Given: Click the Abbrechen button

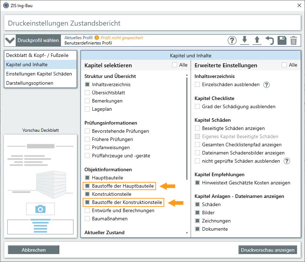Looking at the screenshot, I should (33, 250).
